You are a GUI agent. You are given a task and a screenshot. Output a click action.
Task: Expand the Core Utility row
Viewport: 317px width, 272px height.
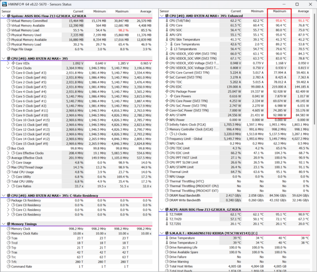point(8,177)
